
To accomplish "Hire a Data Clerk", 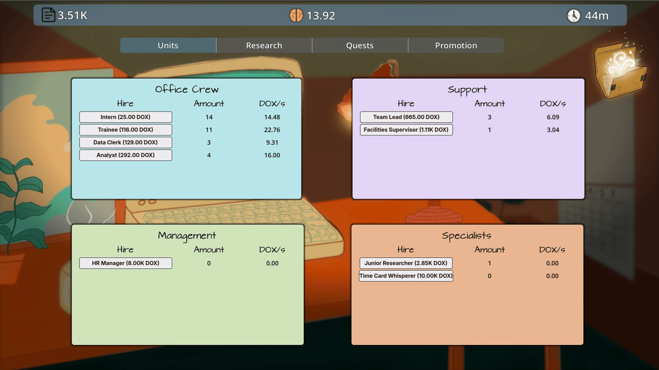I will pyautogui.click(x=125, y=142).
